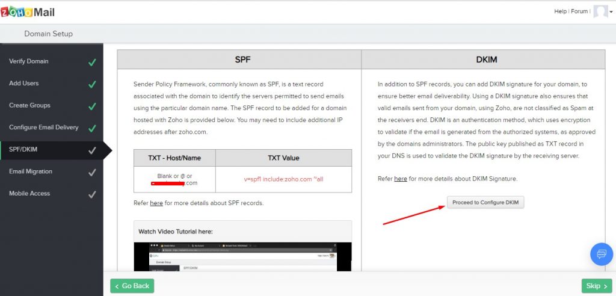Screen dimensions: 616x296
Task: Click 'Watch Video Tutorial here:' heading
Action: coord(175,232)
